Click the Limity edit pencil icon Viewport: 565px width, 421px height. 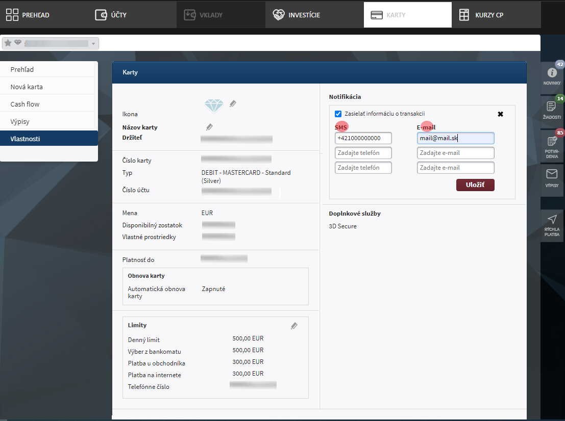click(294, 326)
